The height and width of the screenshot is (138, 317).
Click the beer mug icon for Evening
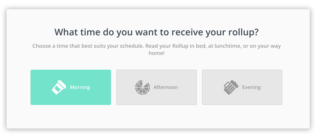pyautogui.click(x=231, y=87)
